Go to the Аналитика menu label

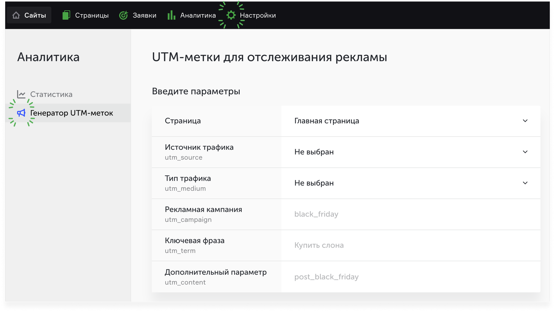click(x=198, y=15)
